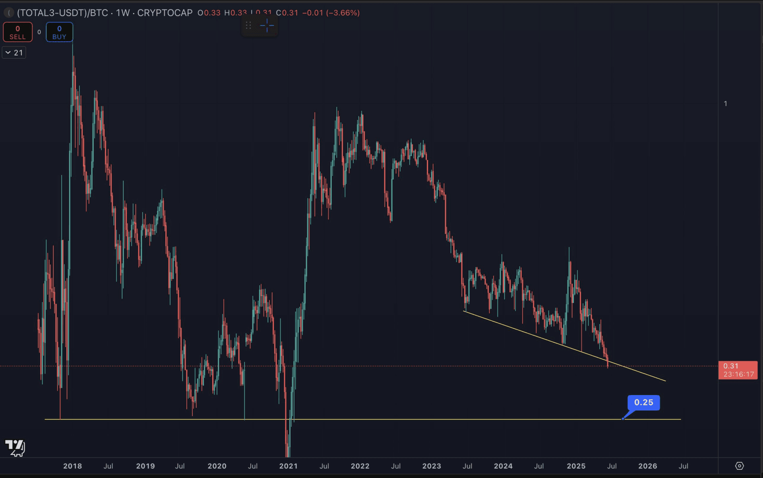This screenshot has width=763, height=478.
Task: Grab the floating toolbar drag handle
Action: pos(248,26)
